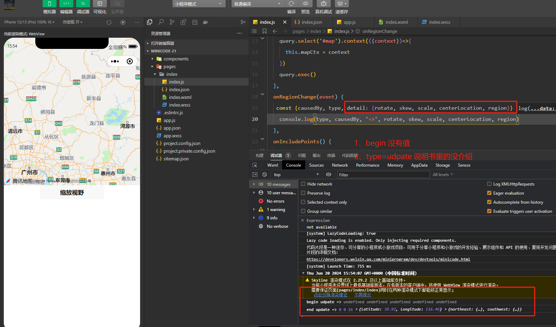The height and width of the screenshot is (327, 556).
Task: Toggle the editor (编辑器) panel icon
Action: (66, 4)
